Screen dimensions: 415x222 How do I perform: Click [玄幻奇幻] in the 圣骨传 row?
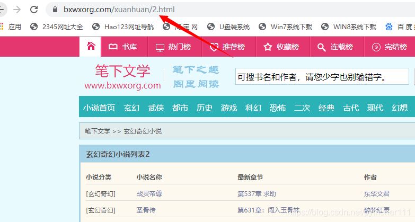[101, 210]
